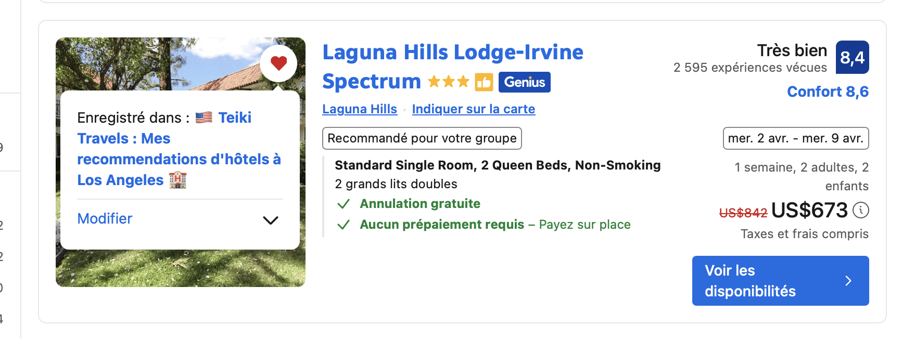Image resolution: width=915 pixels, height=339 pixels.
Task: Expand the Modifier dropdown chevron
Action: point(271,220)
